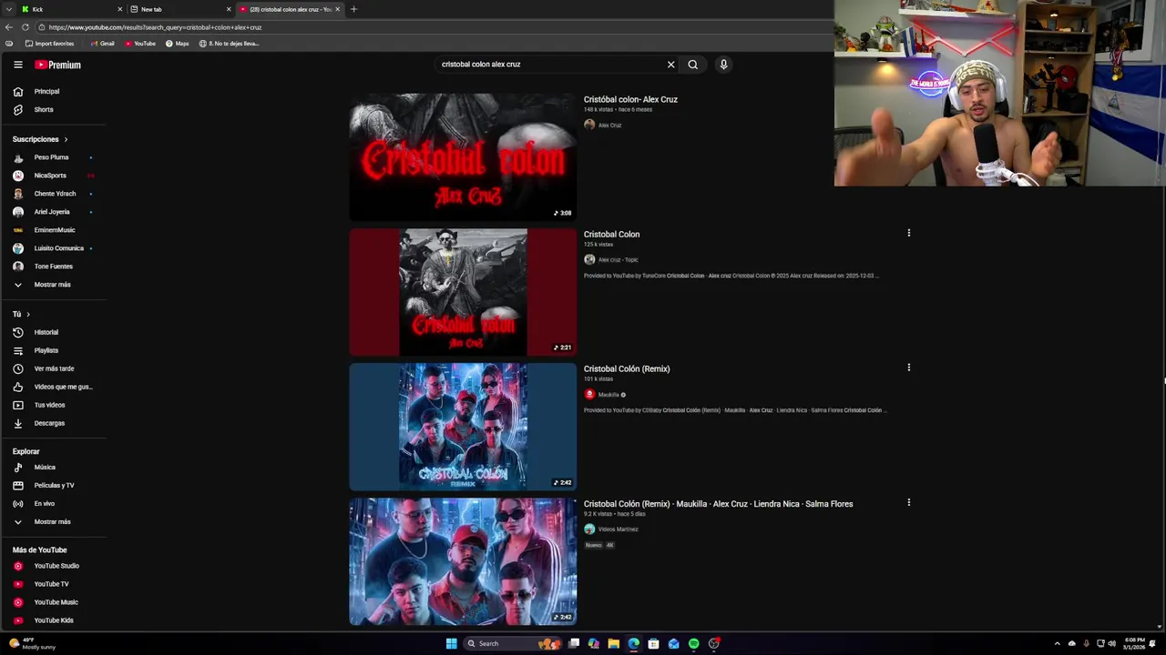Open Spotify from the taskbar

[x=694, y=643]
